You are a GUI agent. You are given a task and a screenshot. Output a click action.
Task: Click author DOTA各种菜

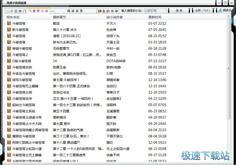click(116, 61)
